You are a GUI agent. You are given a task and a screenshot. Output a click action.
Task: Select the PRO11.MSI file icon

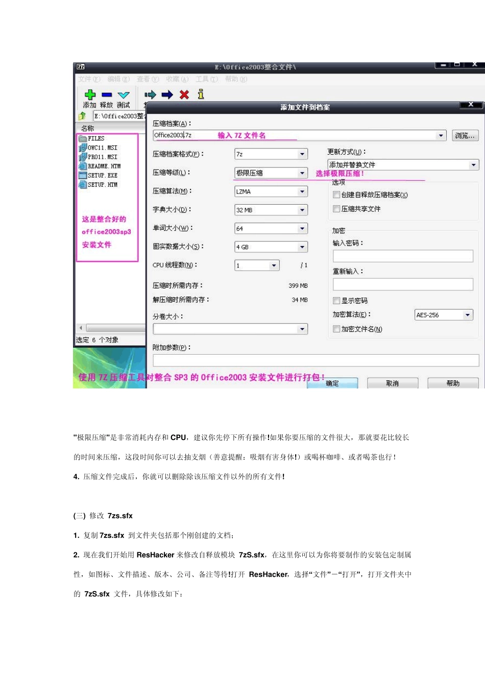pos(83,157)
